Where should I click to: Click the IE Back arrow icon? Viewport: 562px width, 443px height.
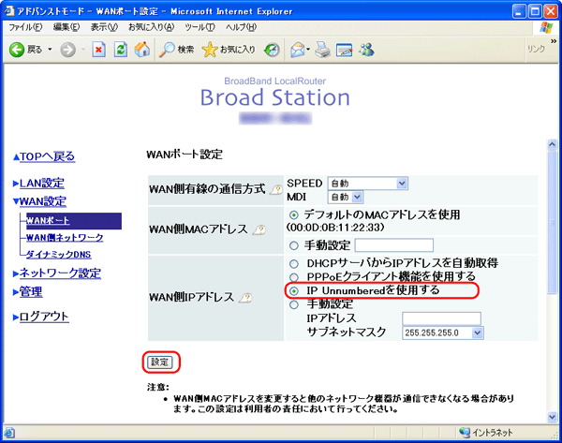point(17,50)
